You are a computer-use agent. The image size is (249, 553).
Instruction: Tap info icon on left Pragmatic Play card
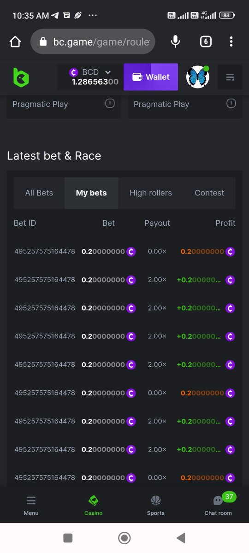click(x=110, y=104)
